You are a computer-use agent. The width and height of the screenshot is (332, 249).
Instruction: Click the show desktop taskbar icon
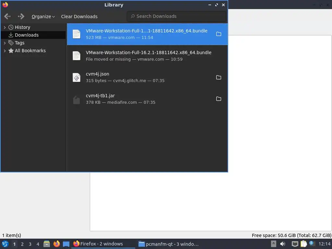click(66, 244)
